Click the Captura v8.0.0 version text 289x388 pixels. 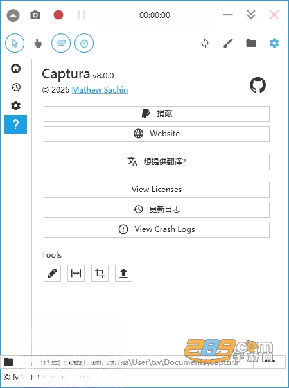[78, 74]
